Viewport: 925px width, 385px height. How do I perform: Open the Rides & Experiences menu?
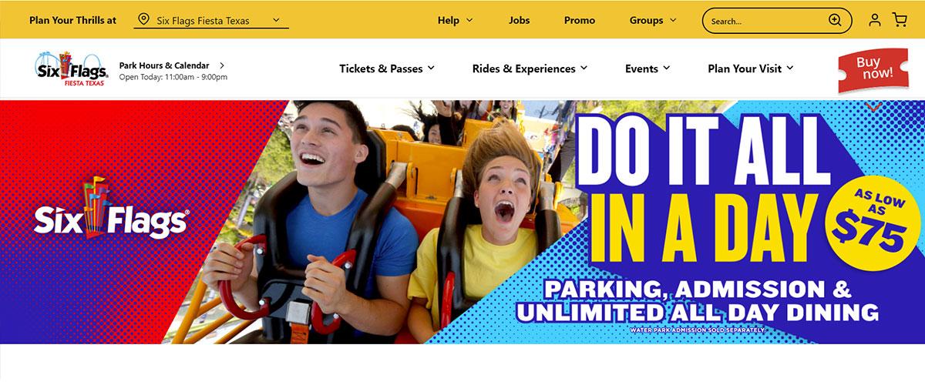530,69
